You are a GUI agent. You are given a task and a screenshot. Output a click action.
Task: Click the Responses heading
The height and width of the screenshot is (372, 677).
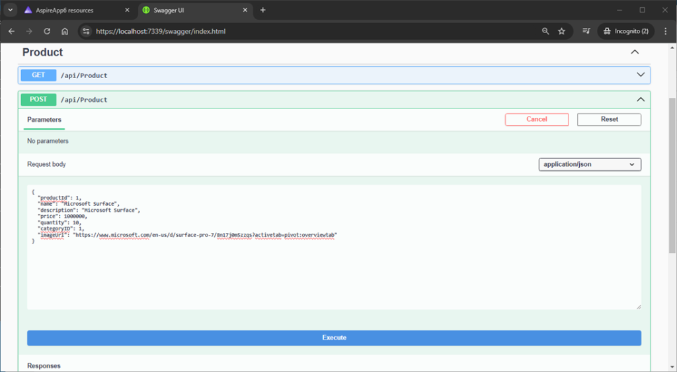click(44, 365)
